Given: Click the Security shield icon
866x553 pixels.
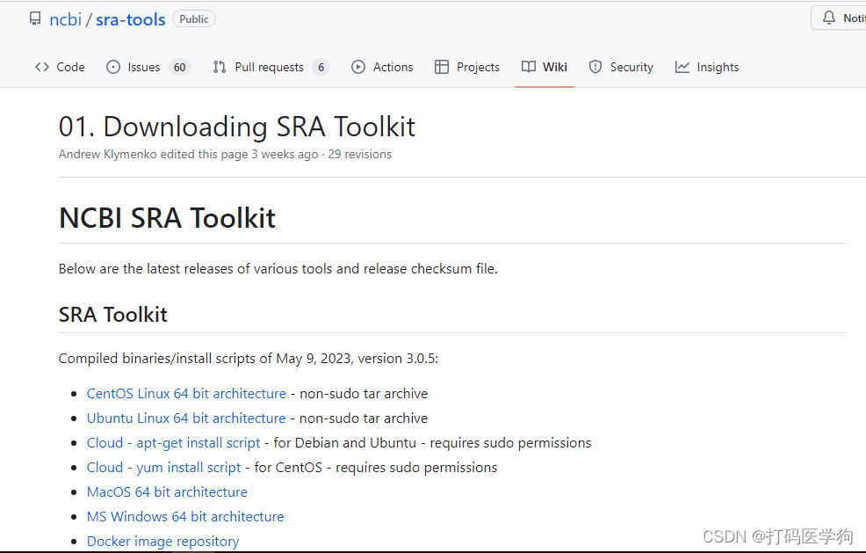Looking at the screenshot, I should point(595,67).
